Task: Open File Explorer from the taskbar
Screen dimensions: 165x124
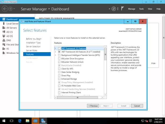Action: pos(27,121)
